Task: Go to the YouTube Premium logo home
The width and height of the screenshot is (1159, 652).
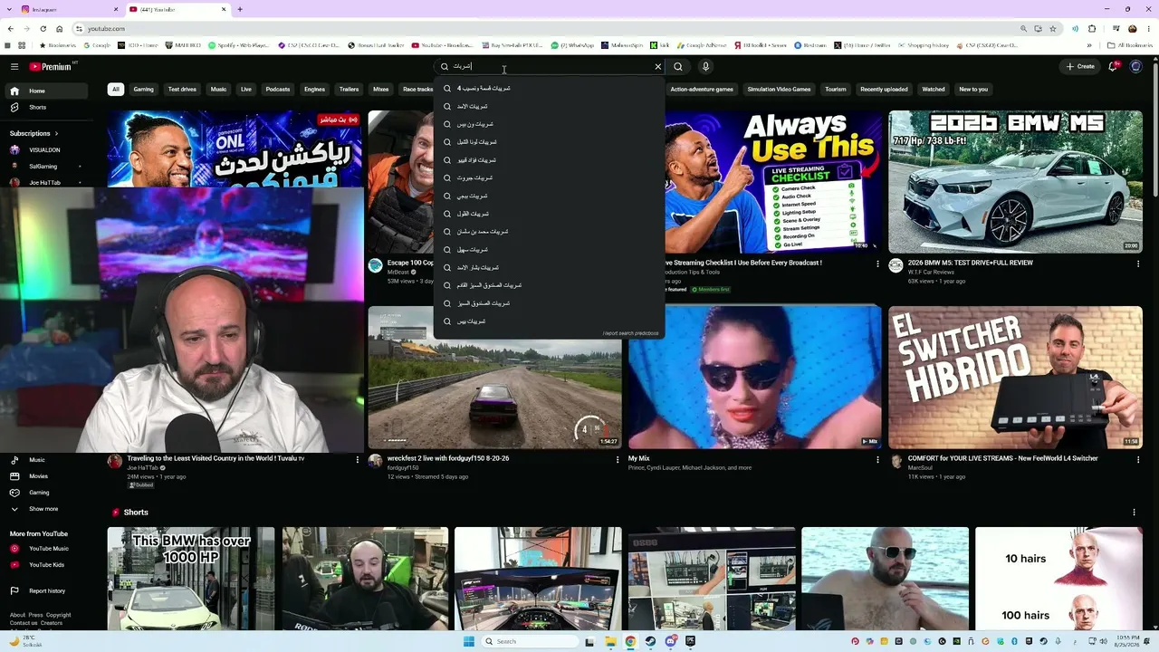Action: 50,66
